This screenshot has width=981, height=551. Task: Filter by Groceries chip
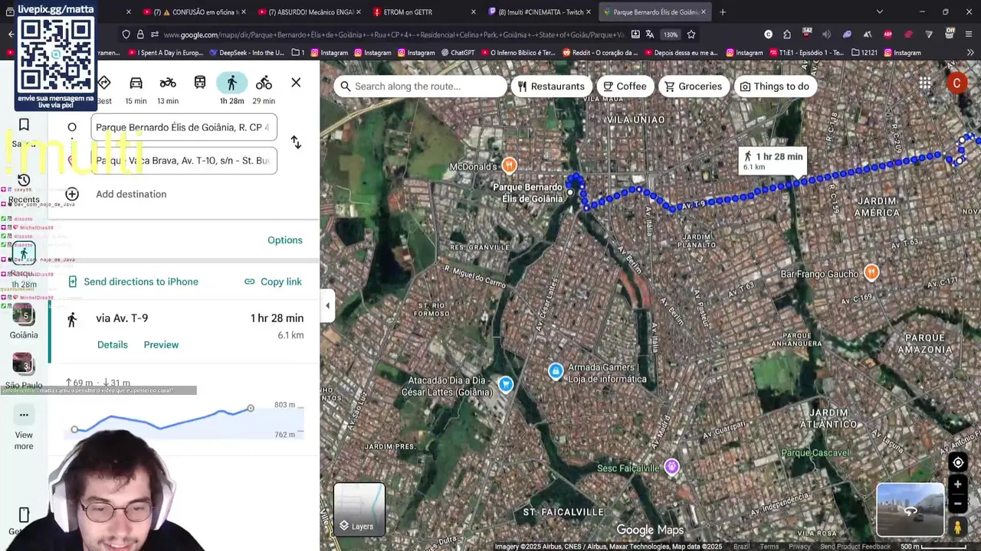[693, 86]
